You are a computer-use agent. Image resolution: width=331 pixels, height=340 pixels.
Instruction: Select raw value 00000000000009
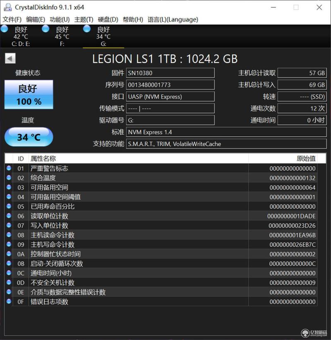pos(293,282)
